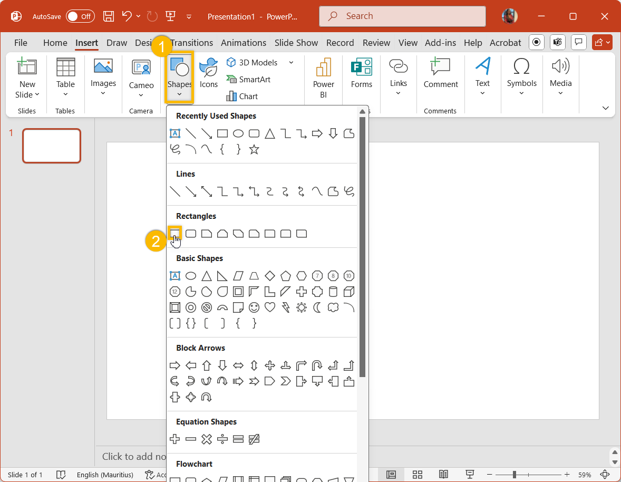Insert the right block arrow shape
Image resolution: width=621 pixels, height=482 pixels.
click(175, 365)
